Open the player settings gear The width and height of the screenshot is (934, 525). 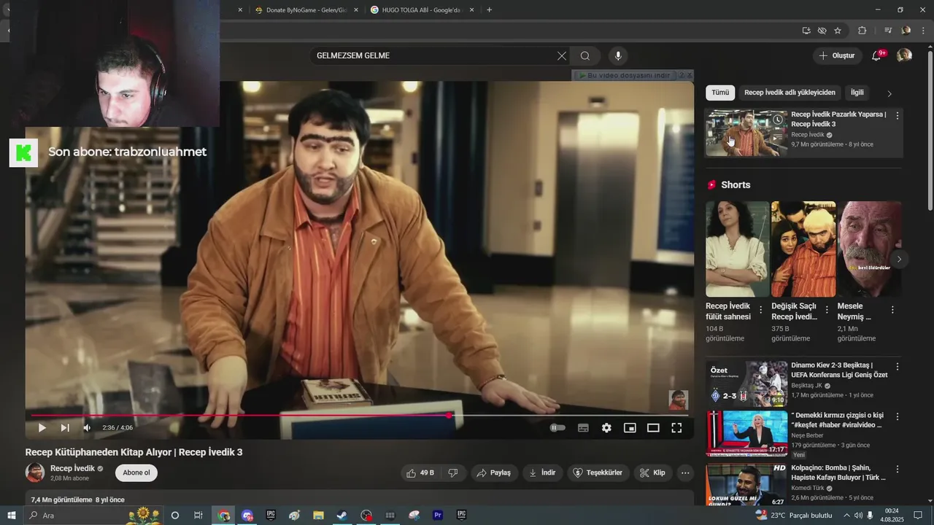coord(606,428)
